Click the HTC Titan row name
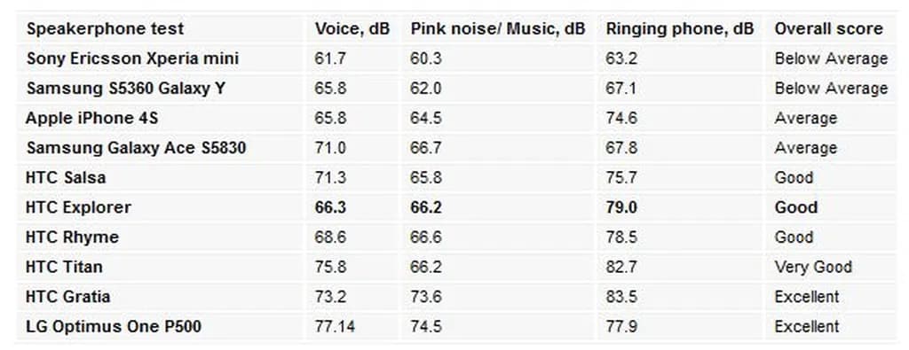The height and width of the screenshot is (350, 909). [x=64, y=267]
